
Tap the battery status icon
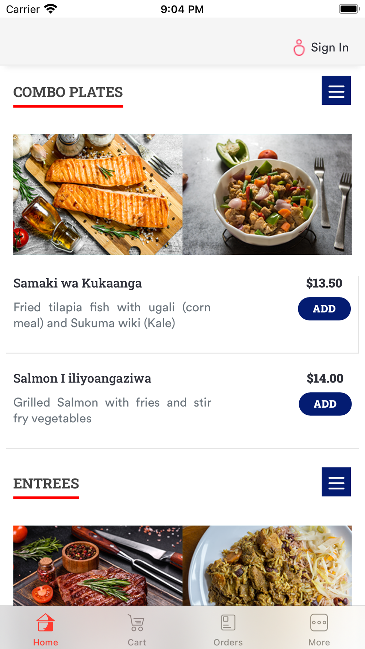click(x=349, y=9)
